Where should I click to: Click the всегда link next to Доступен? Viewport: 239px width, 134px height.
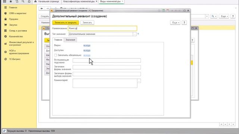[x=87, y=50]
